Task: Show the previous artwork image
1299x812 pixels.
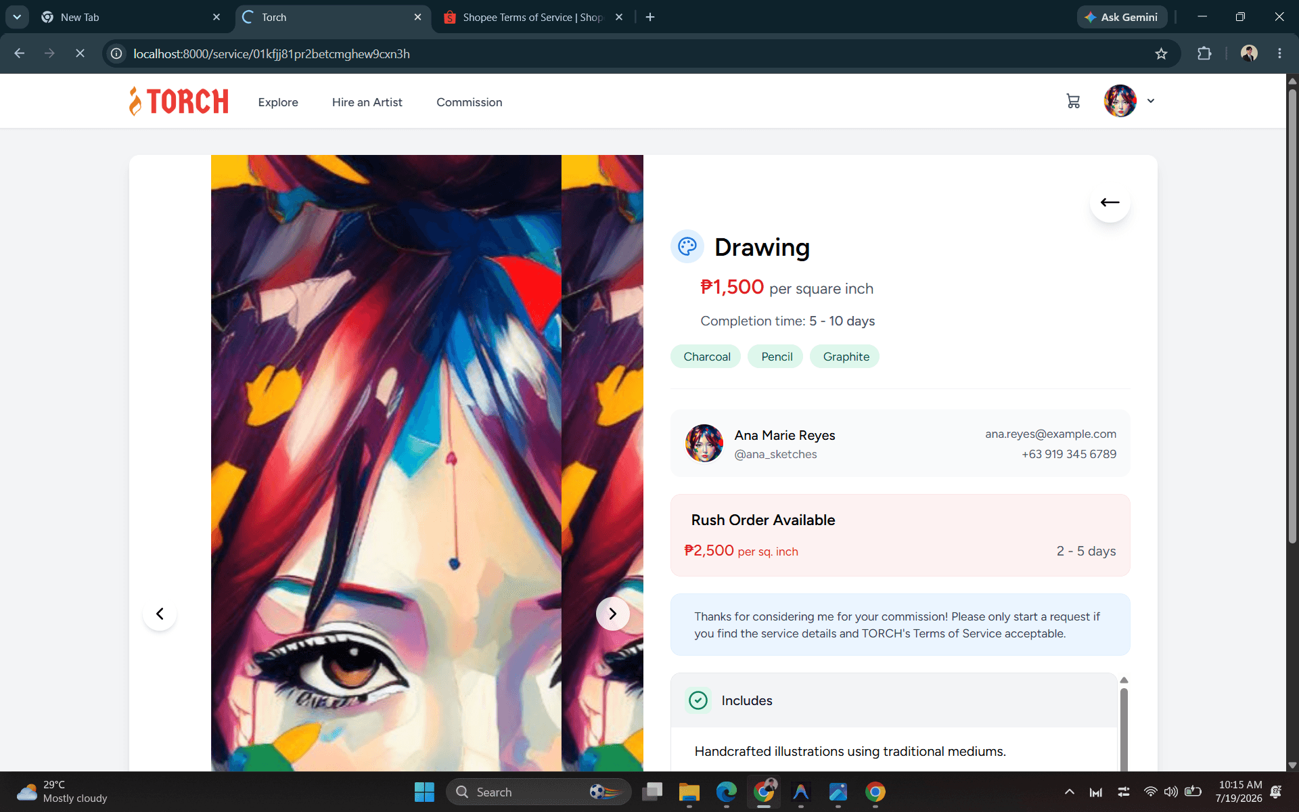Action: coord(160,614)
